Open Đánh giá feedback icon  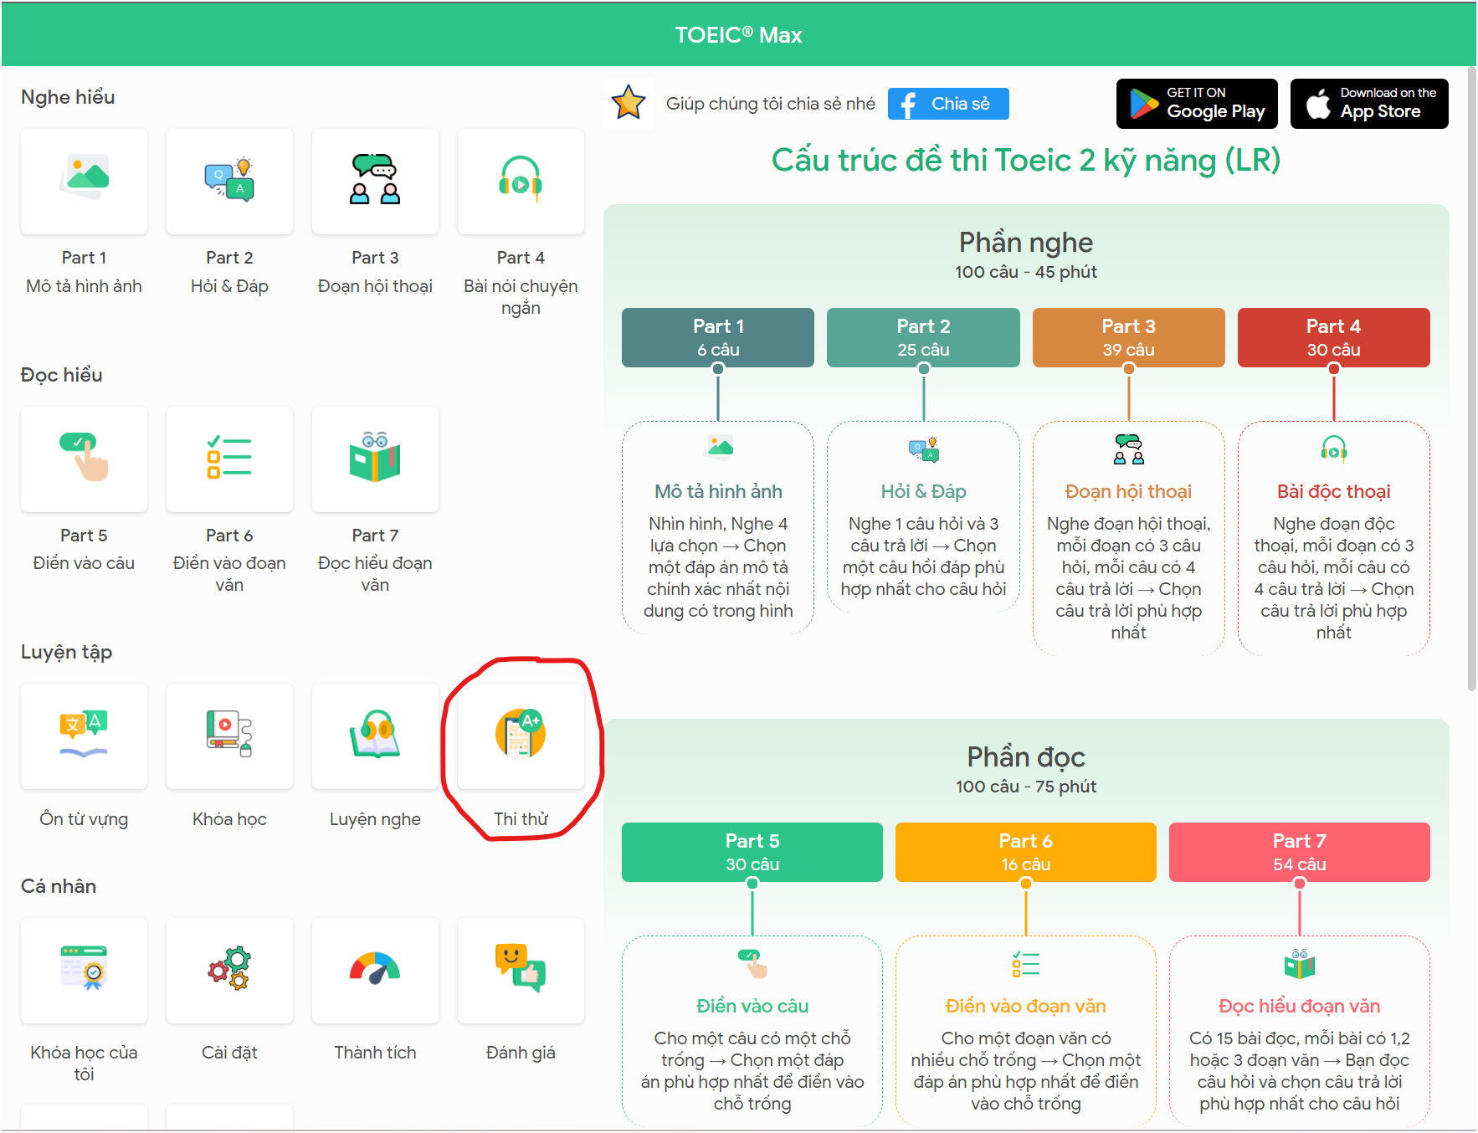point(521,970)
